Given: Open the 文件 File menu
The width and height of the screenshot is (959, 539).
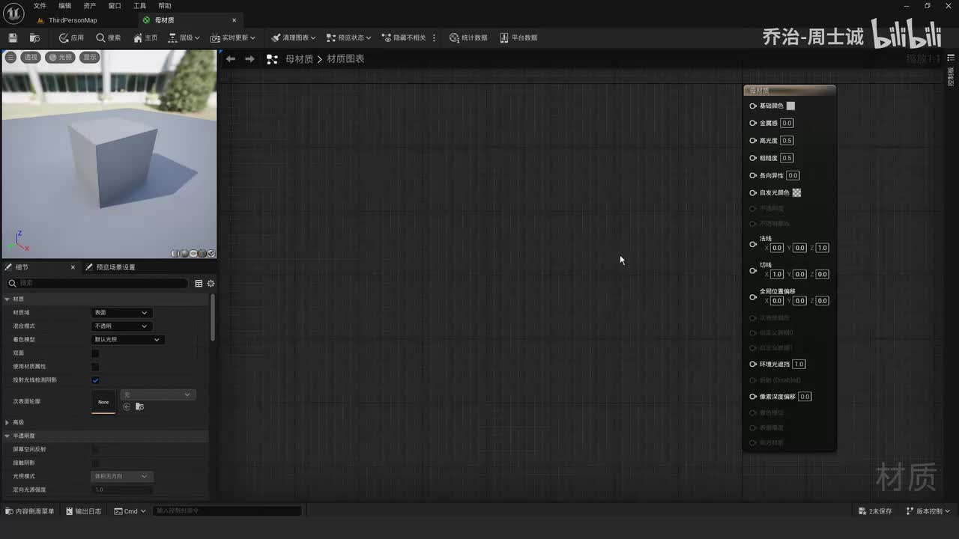Looking at the screenshot, I should (x=40, y=6).
